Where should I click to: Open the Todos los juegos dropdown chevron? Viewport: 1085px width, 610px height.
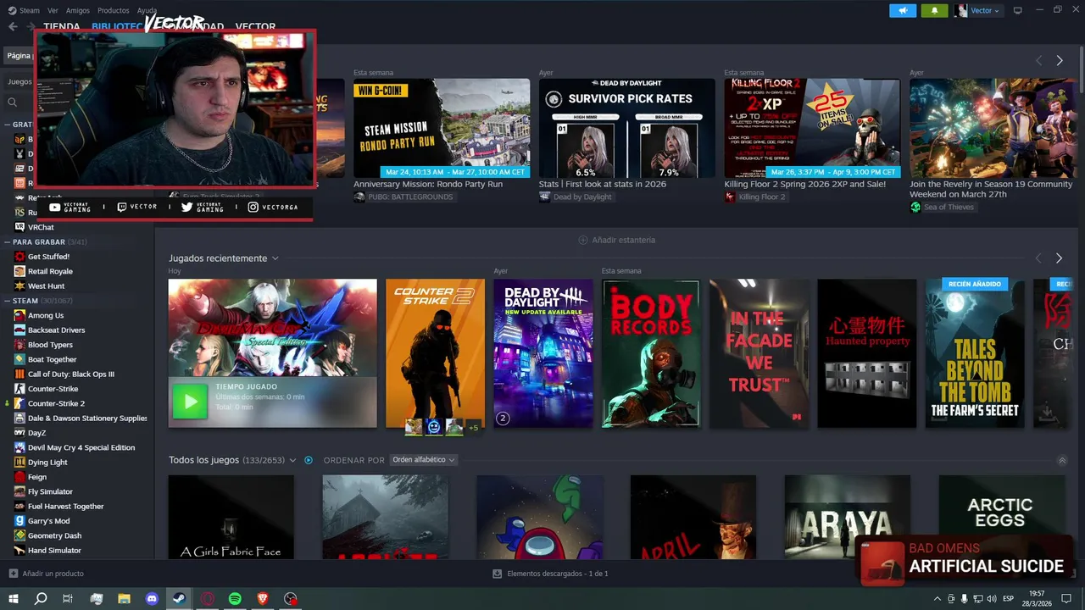[x=292, y=460]
